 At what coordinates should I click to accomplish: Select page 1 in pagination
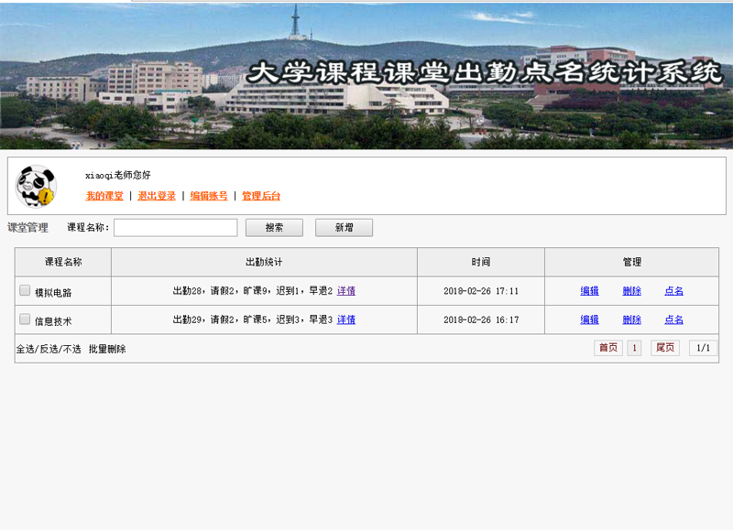634,348
